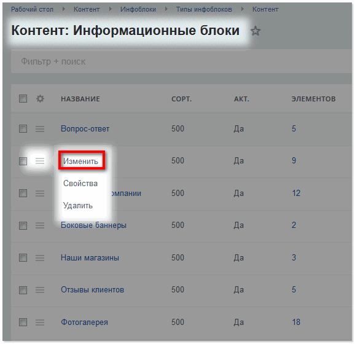
Task: Open element count 5 for Отзывы клиентов
Action: [x=294, y=290]
